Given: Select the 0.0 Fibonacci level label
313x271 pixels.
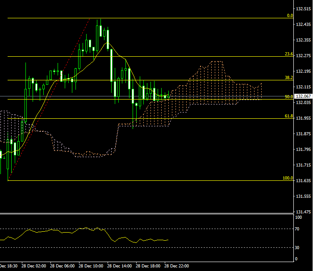Looking at the screenshot, I should [x=290, y=16].
